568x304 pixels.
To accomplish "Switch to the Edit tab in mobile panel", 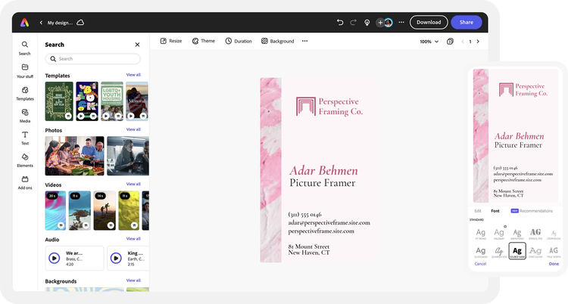I will tap(478, 211).
